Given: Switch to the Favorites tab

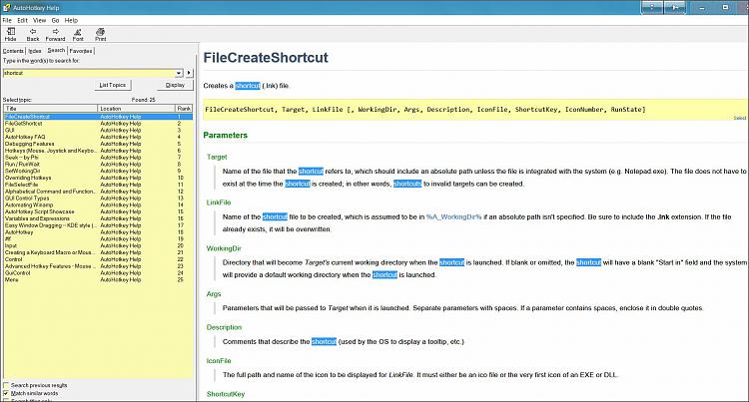Looking at the screenshot, I should tap(81, 51).
